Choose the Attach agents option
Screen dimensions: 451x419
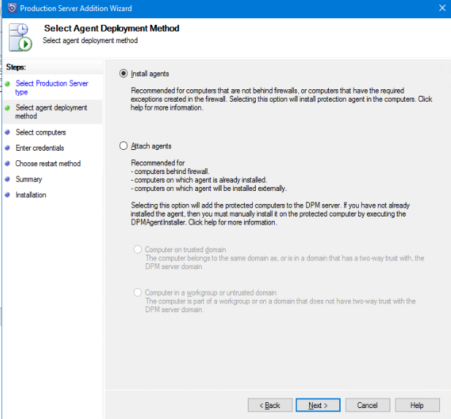[x=124, y=146]
